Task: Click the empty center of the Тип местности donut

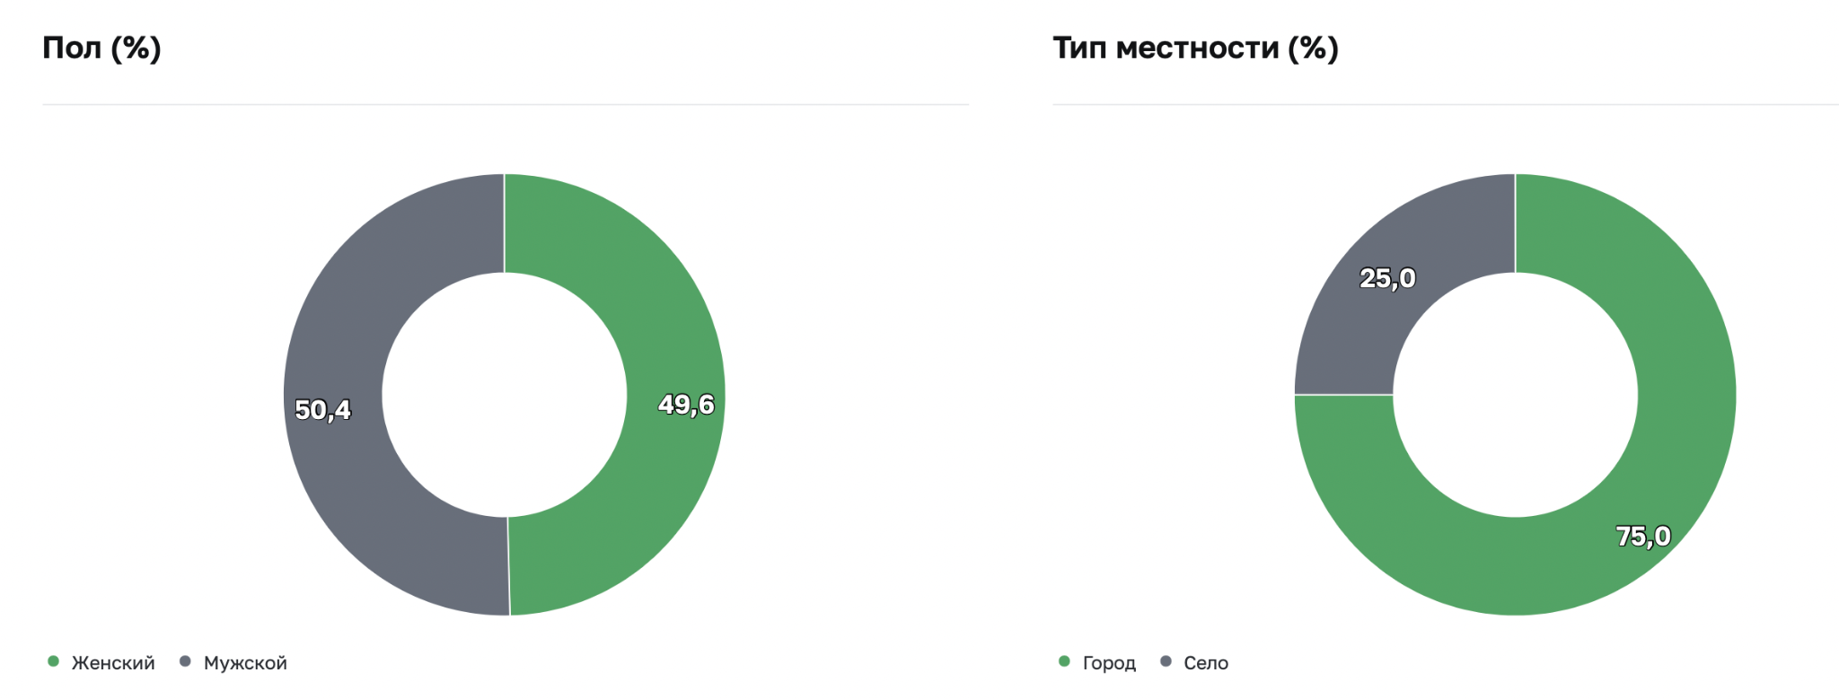Action: point(1516,395)
